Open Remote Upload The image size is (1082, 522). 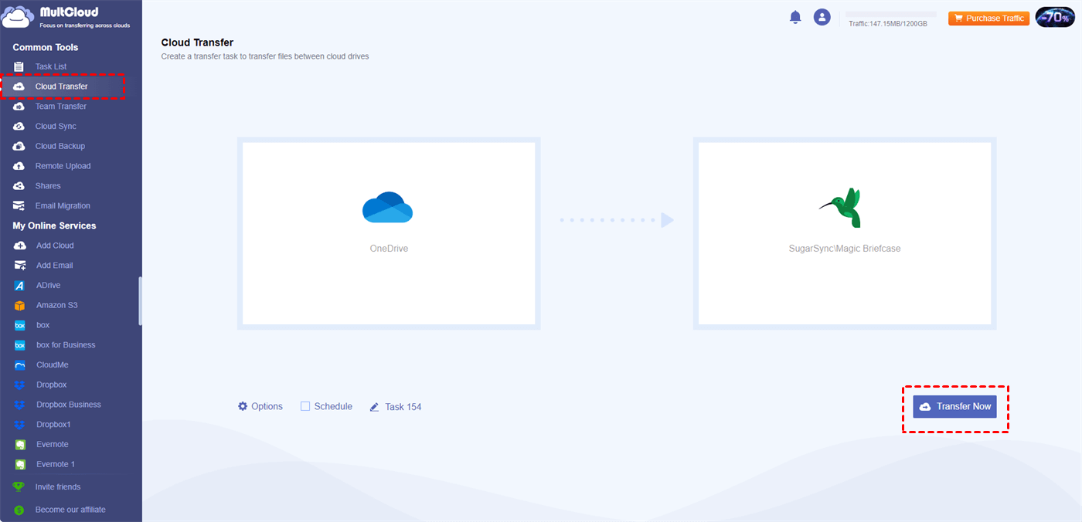click(63, 166)
